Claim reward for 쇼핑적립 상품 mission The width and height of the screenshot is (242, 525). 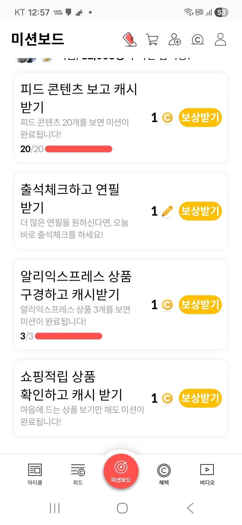[200, 398]
